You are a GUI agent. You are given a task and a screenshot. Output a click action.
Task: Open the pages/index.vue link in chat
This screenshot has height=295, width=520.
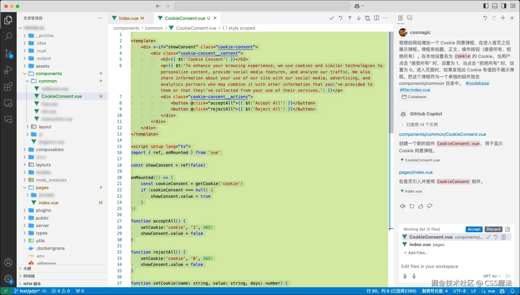(x=416, y=172)
